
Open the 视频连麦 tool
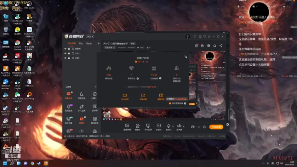(x=69, y=108)
